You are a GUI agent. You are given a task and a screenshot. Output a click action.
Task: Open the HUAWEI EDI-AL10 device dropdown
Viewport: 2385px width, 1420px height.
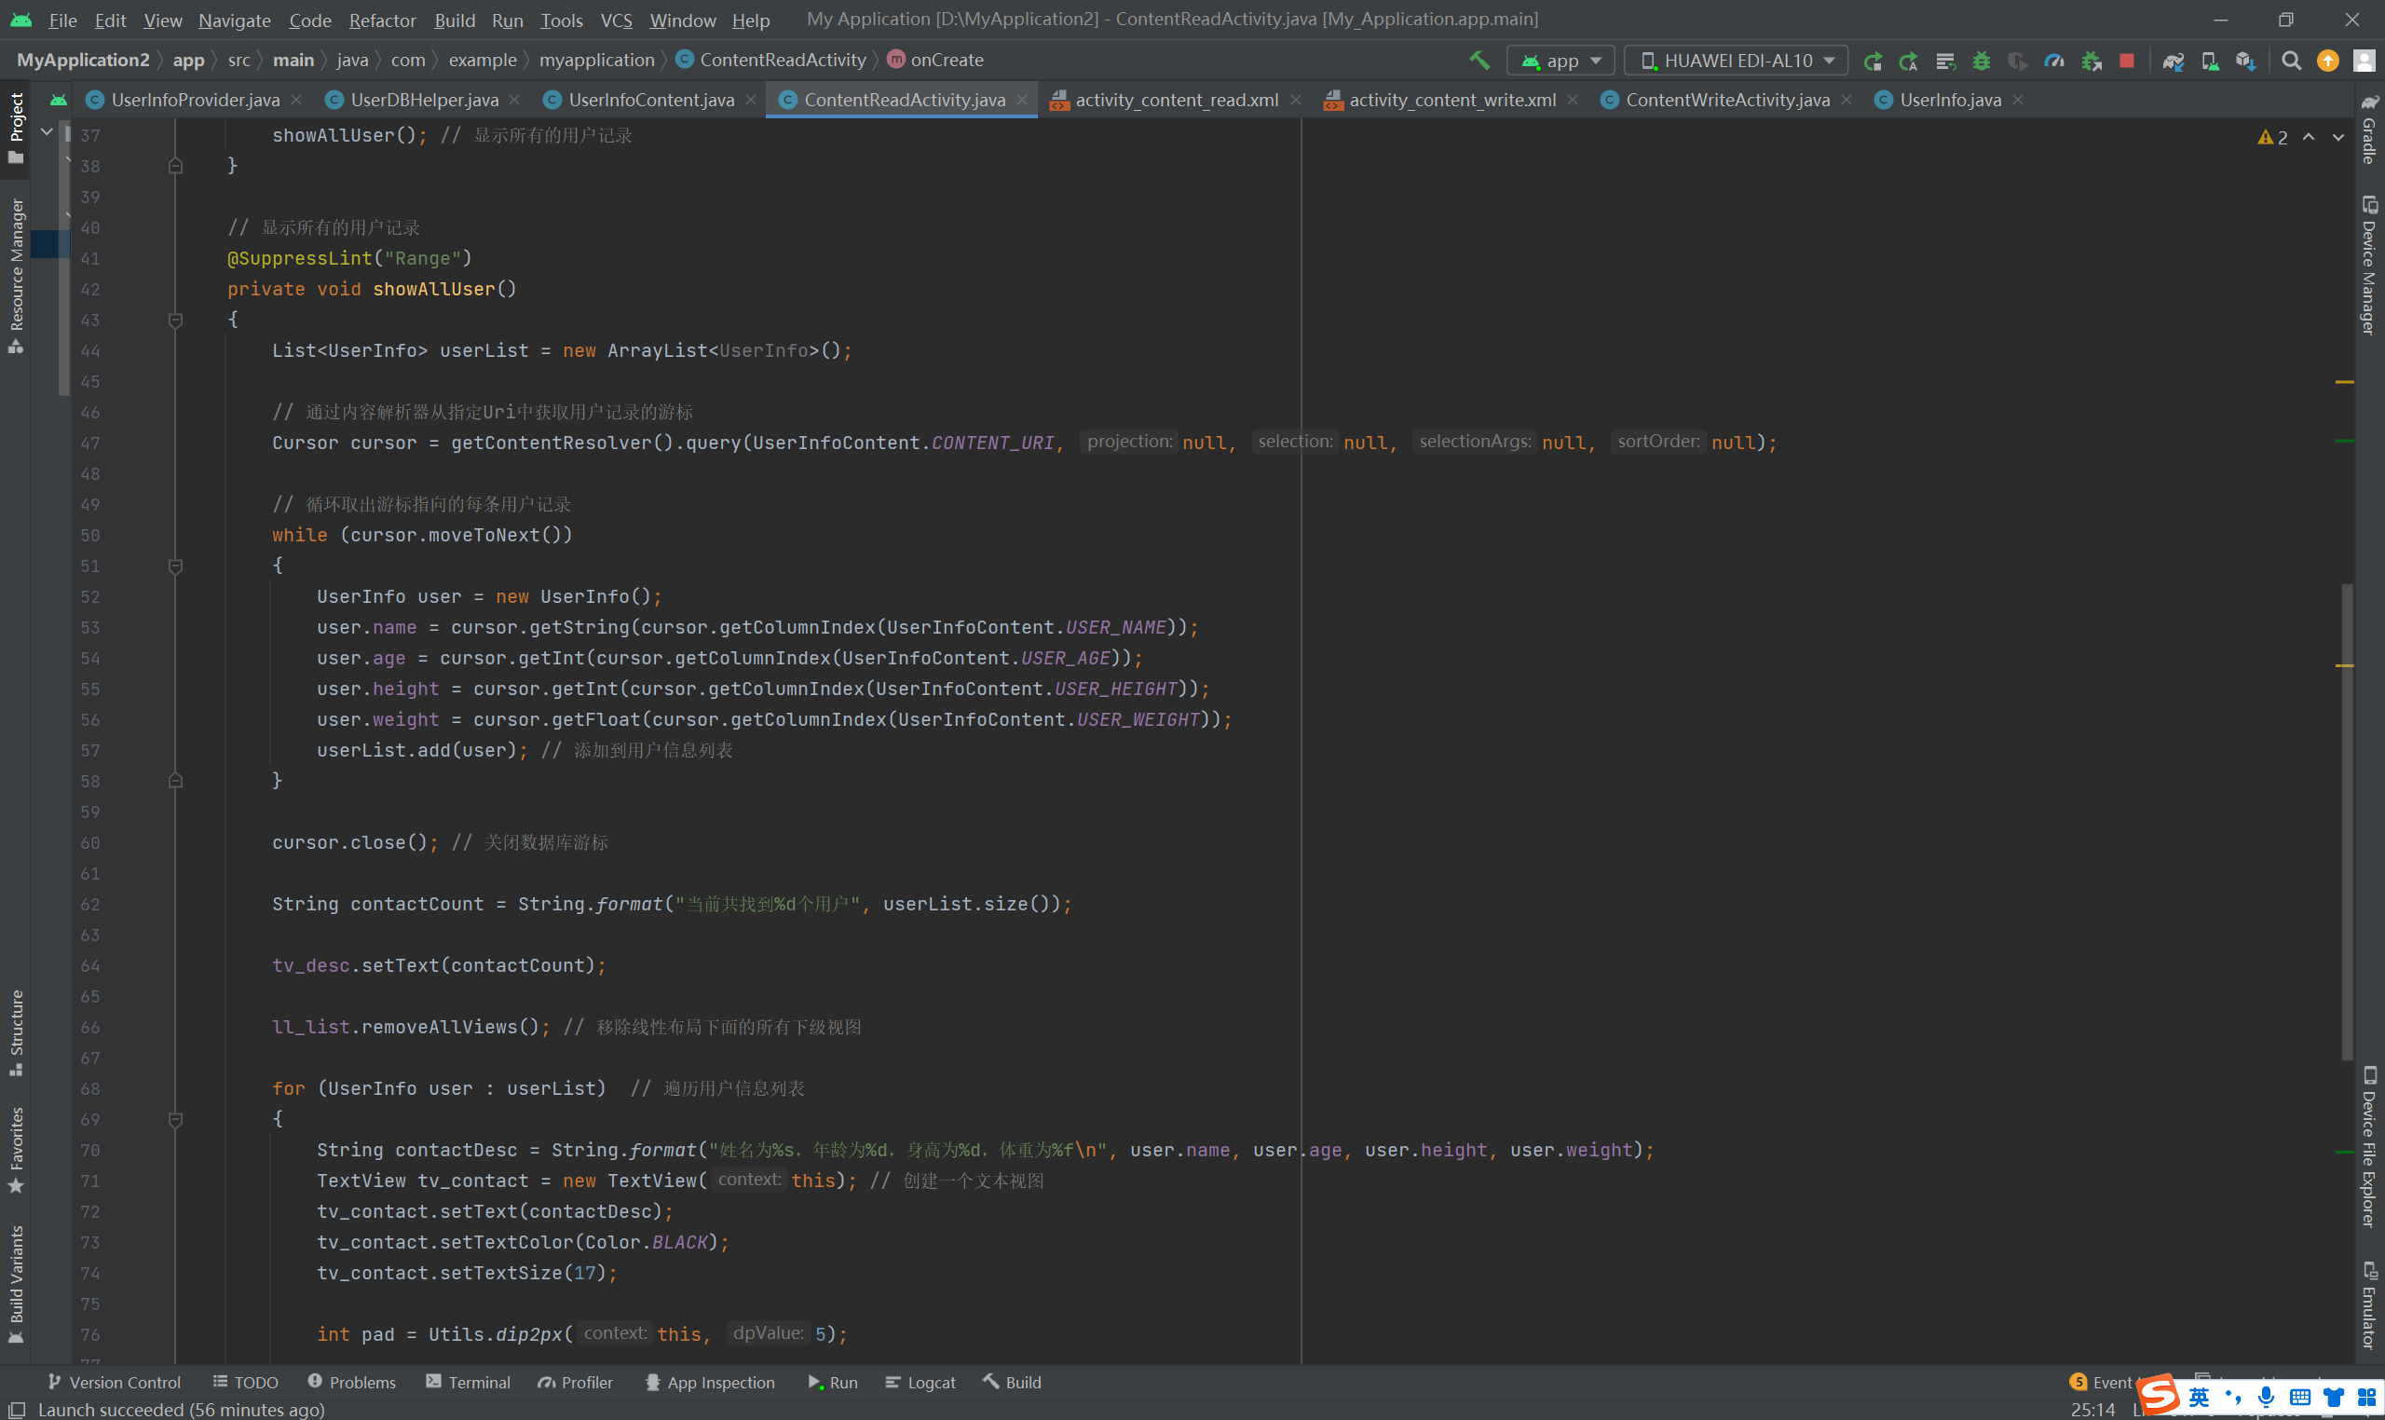(1737, 61)
